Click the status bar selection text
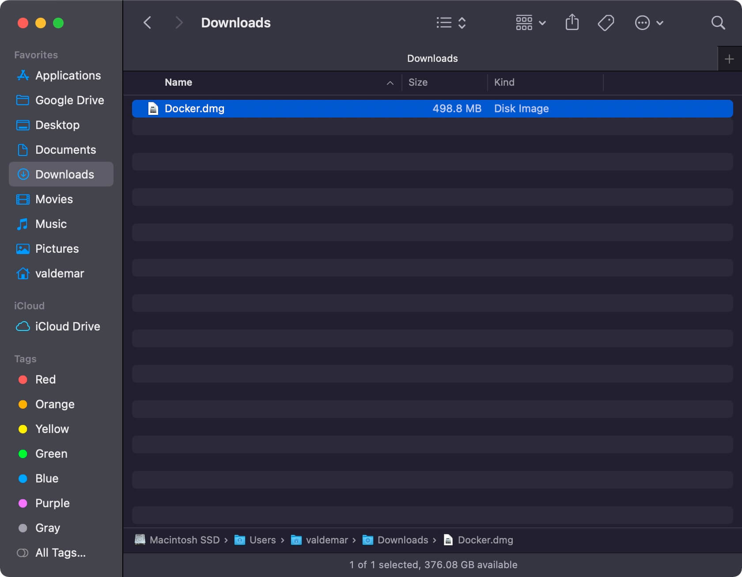 [x=433, y=565]
